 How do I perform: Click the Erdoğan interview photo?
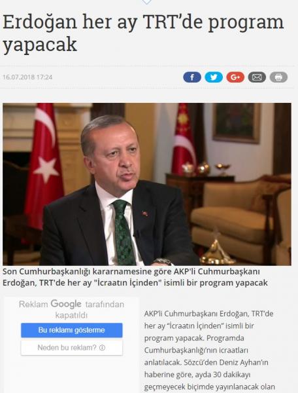(x=147, y=184)
